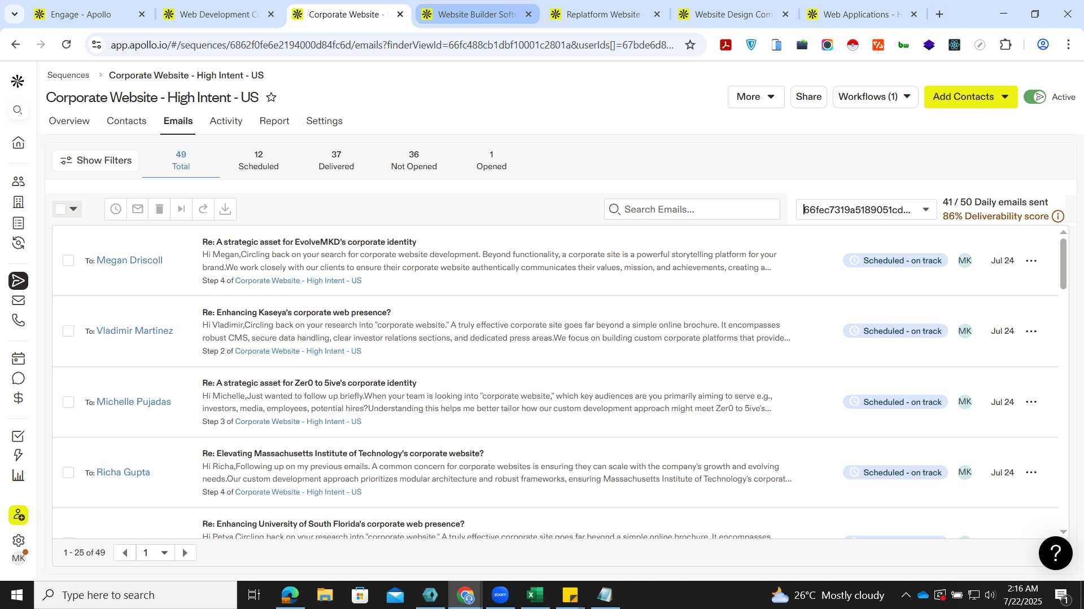Open options menu for Vladimir Martinez email
Image resolution: width=1084 pixels, height=609 pixels.
coord(1031,331)
